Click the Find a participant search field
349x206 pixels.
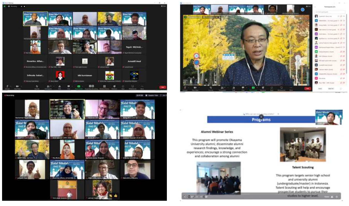click(330, 12)
